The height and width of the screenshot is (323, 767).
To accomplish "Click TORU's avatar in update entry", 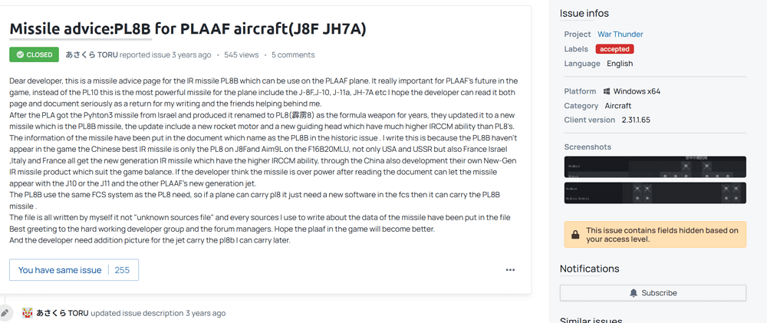I will (x=28, y=313).
